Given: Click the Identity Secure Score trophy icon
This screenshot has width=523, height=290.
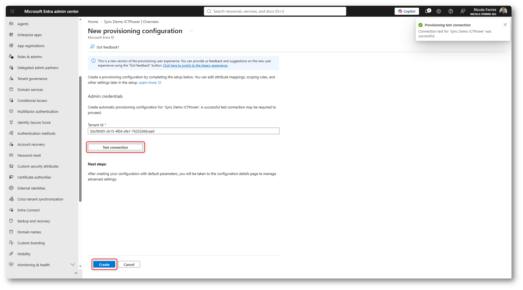Looking at the screenshot, I should pos(11,122).
